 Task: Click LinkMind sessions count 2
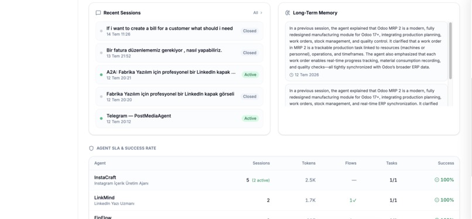tap(268, 200)
